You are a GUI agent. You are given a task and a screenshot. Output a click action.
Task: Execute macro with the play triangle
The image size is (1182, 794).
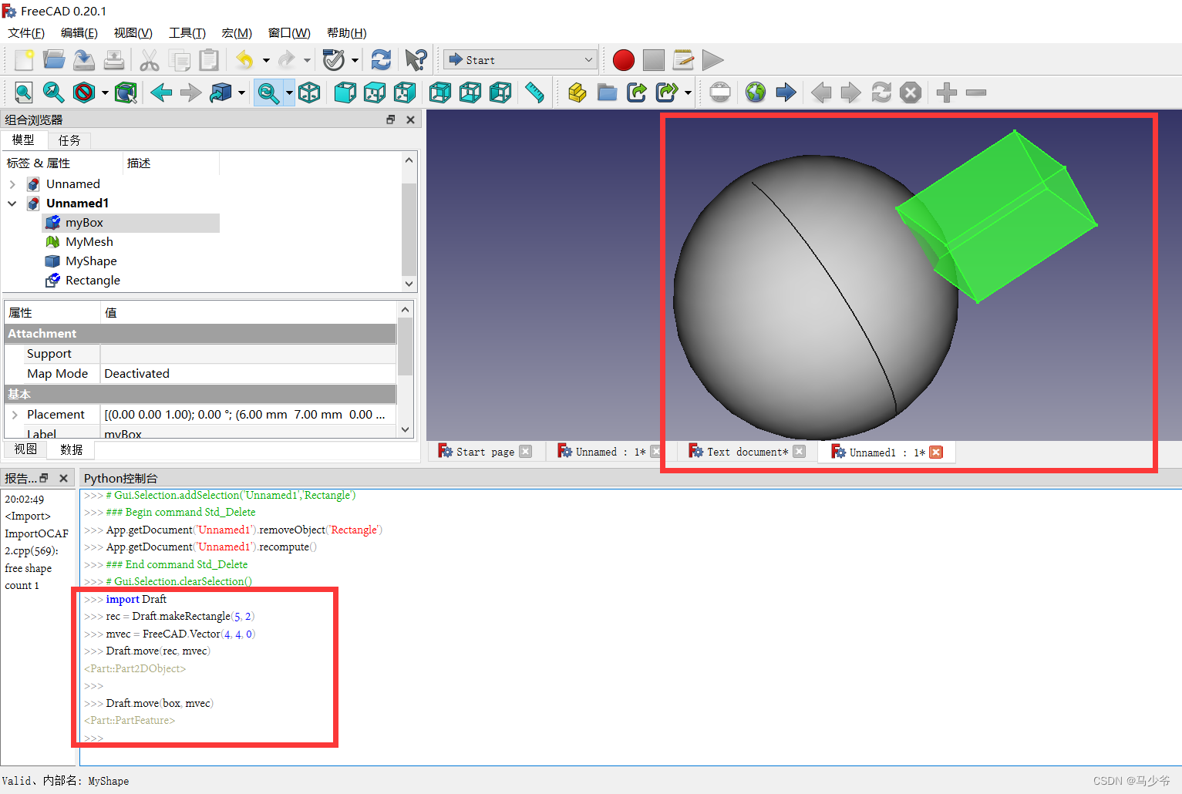713,60
